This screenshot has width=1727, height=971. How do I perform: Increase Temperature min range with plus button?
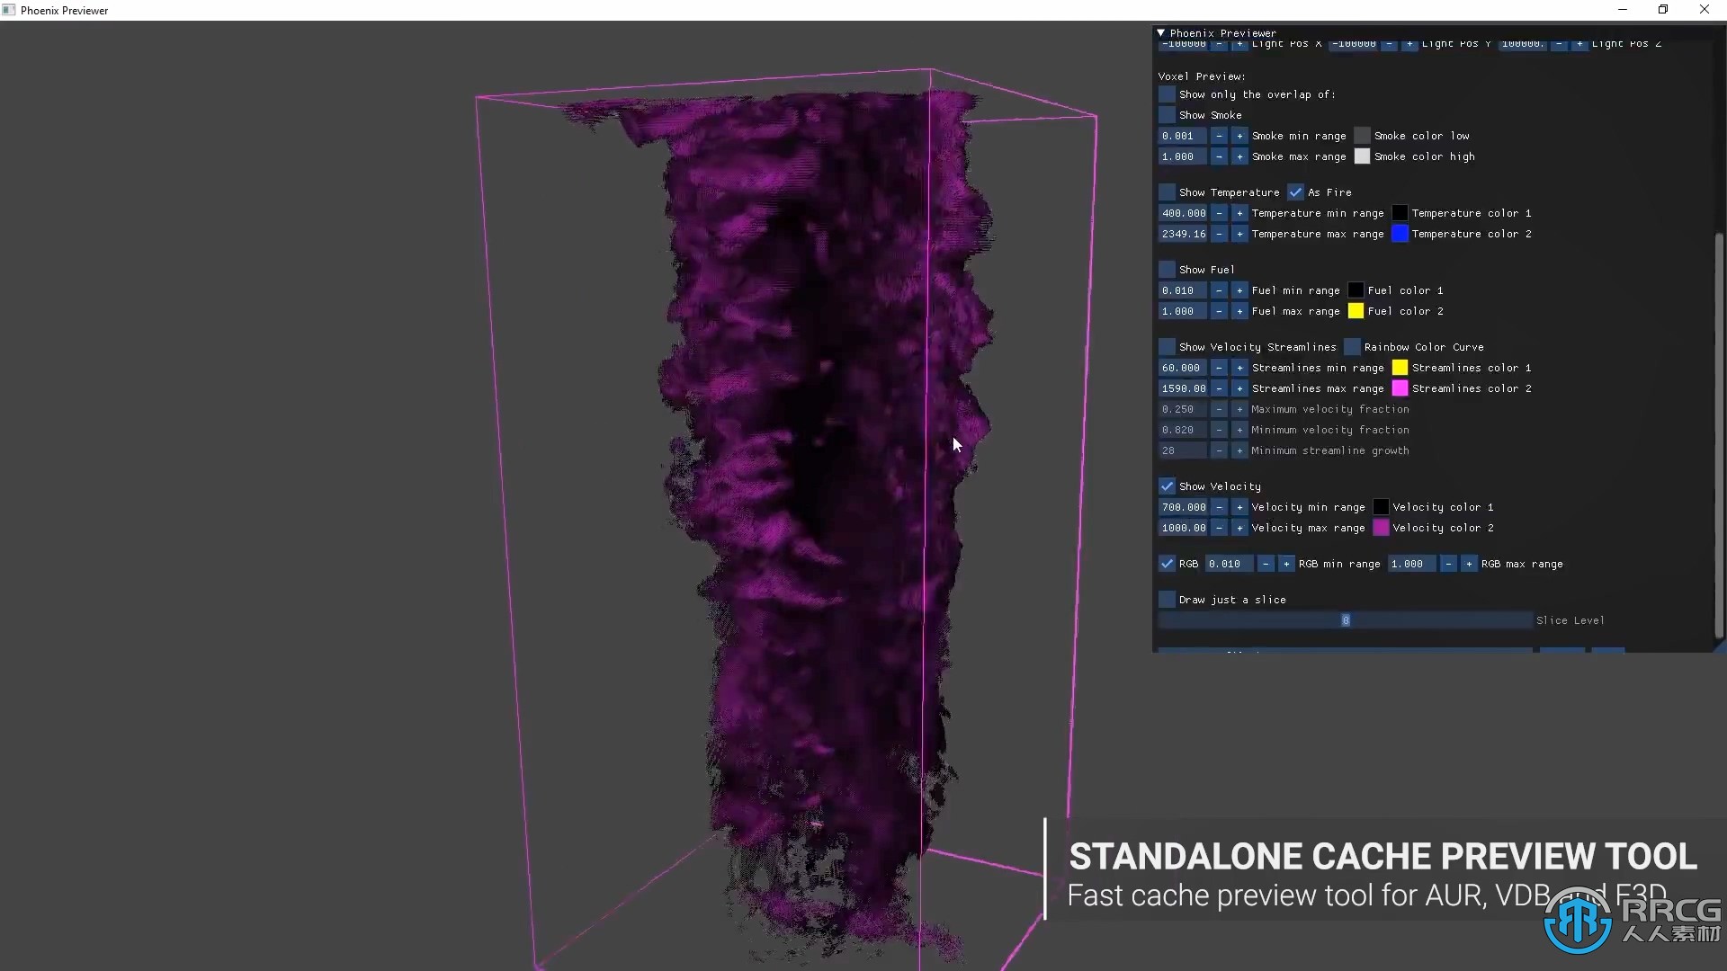[1239, 213]
